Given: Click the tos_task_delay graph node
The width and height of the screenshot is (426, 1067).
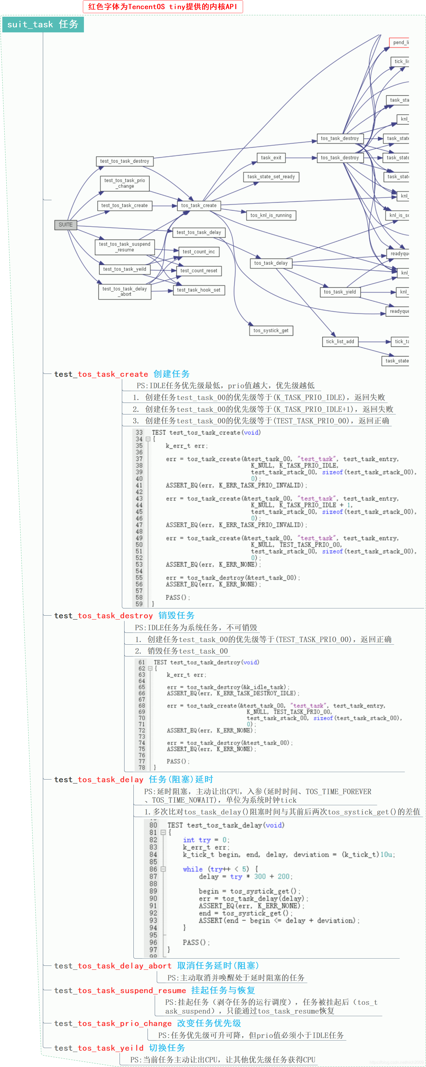Looking at the screenshot, I should (271, 263).
